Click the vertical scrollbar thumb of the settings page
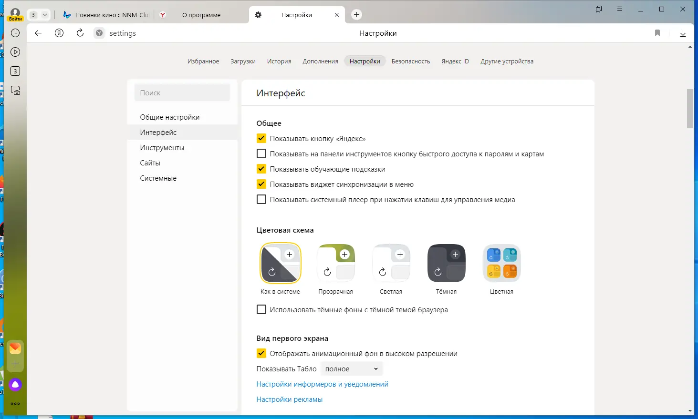The height and width of the screenshot is (419, 698). [690, 109]
